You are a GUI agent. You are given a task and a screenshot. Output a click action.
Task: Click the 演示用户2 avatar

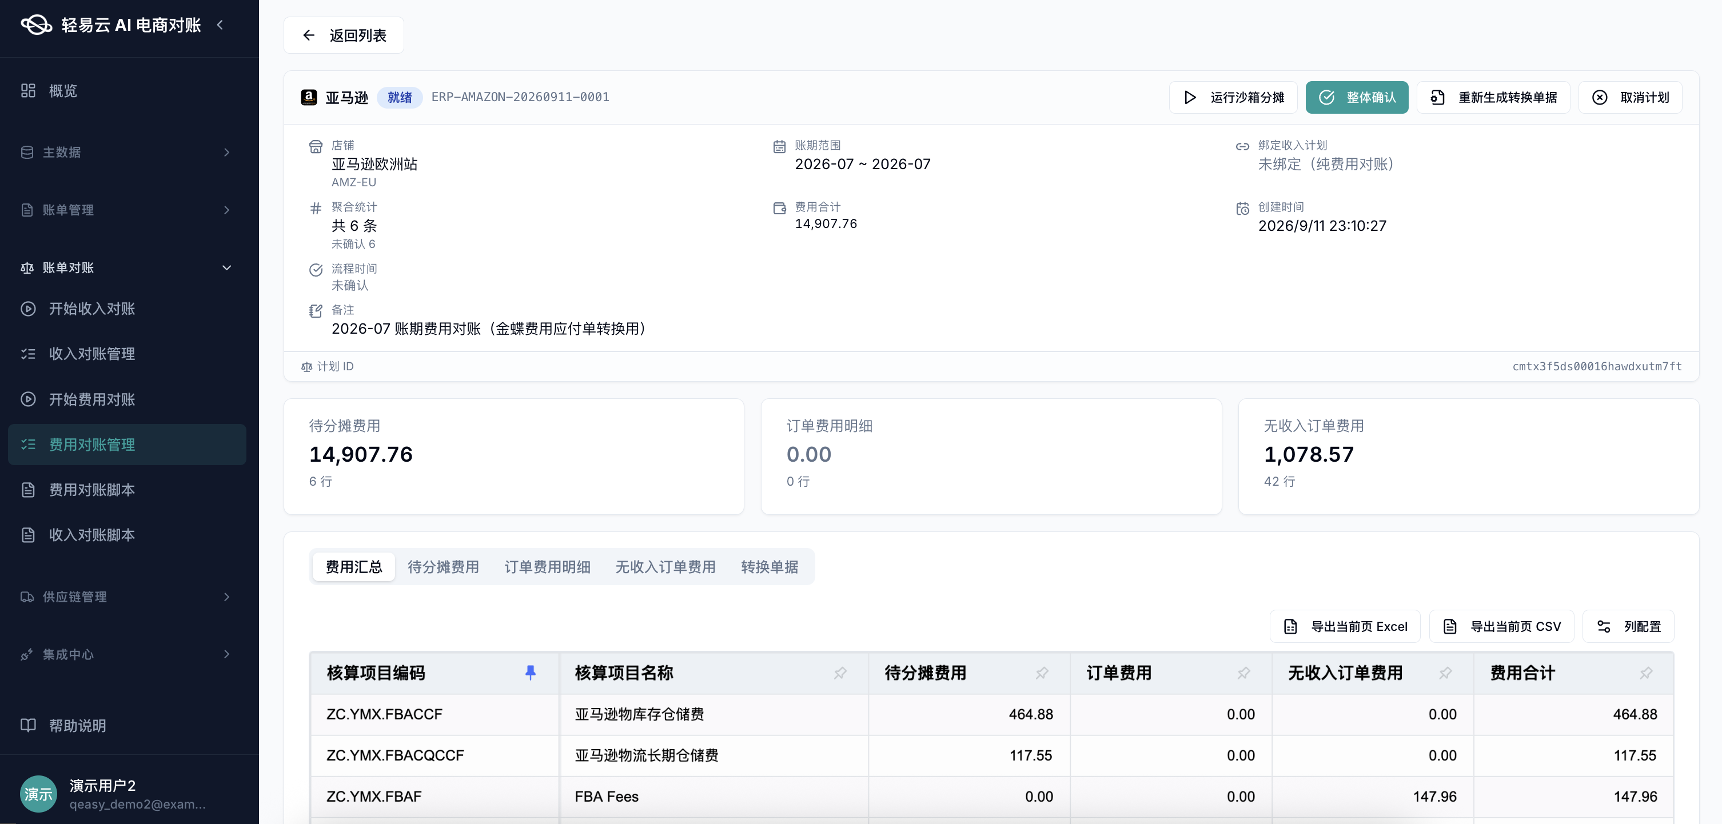pyautogui.click(x=38, y=794)
